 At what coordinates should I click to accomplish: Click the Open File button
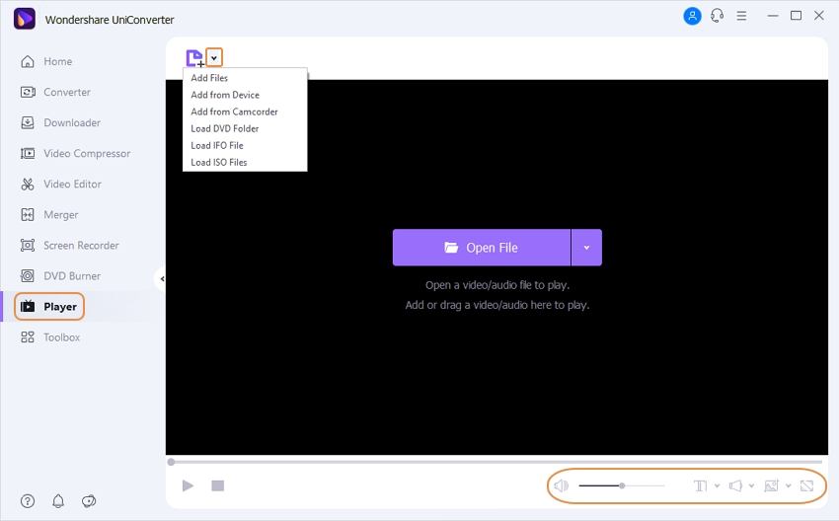482,248
